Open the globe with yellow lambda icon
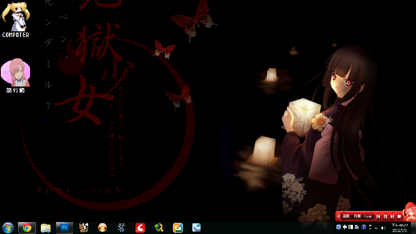Viewport: 416px width, 234px height. pyautogui.click(x=159, y=228)
